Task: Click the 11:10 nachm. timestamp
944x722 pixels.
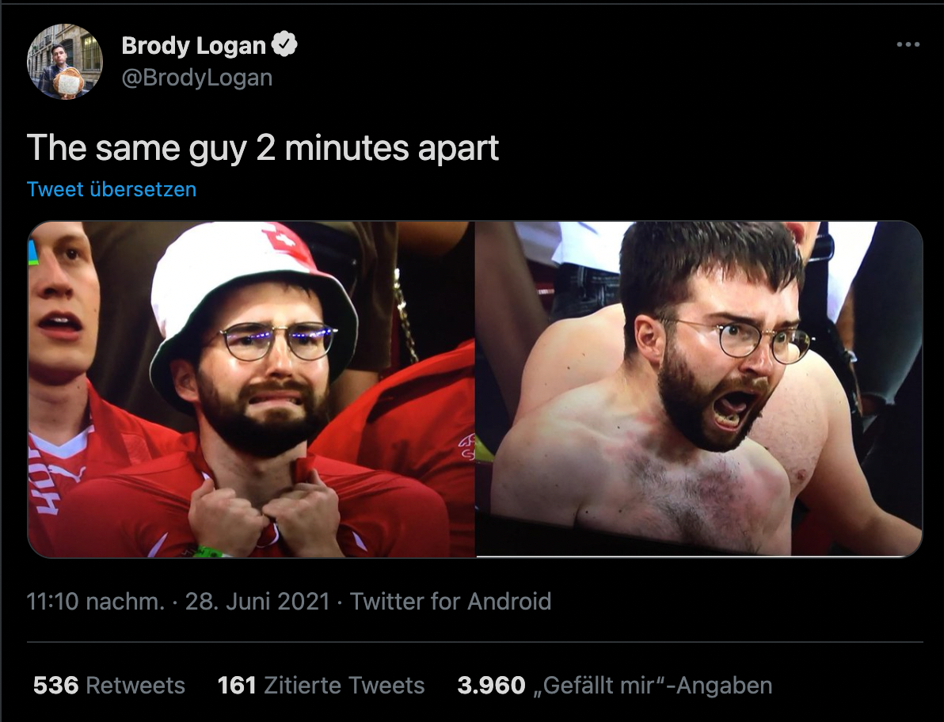Action: pos(95,602)
